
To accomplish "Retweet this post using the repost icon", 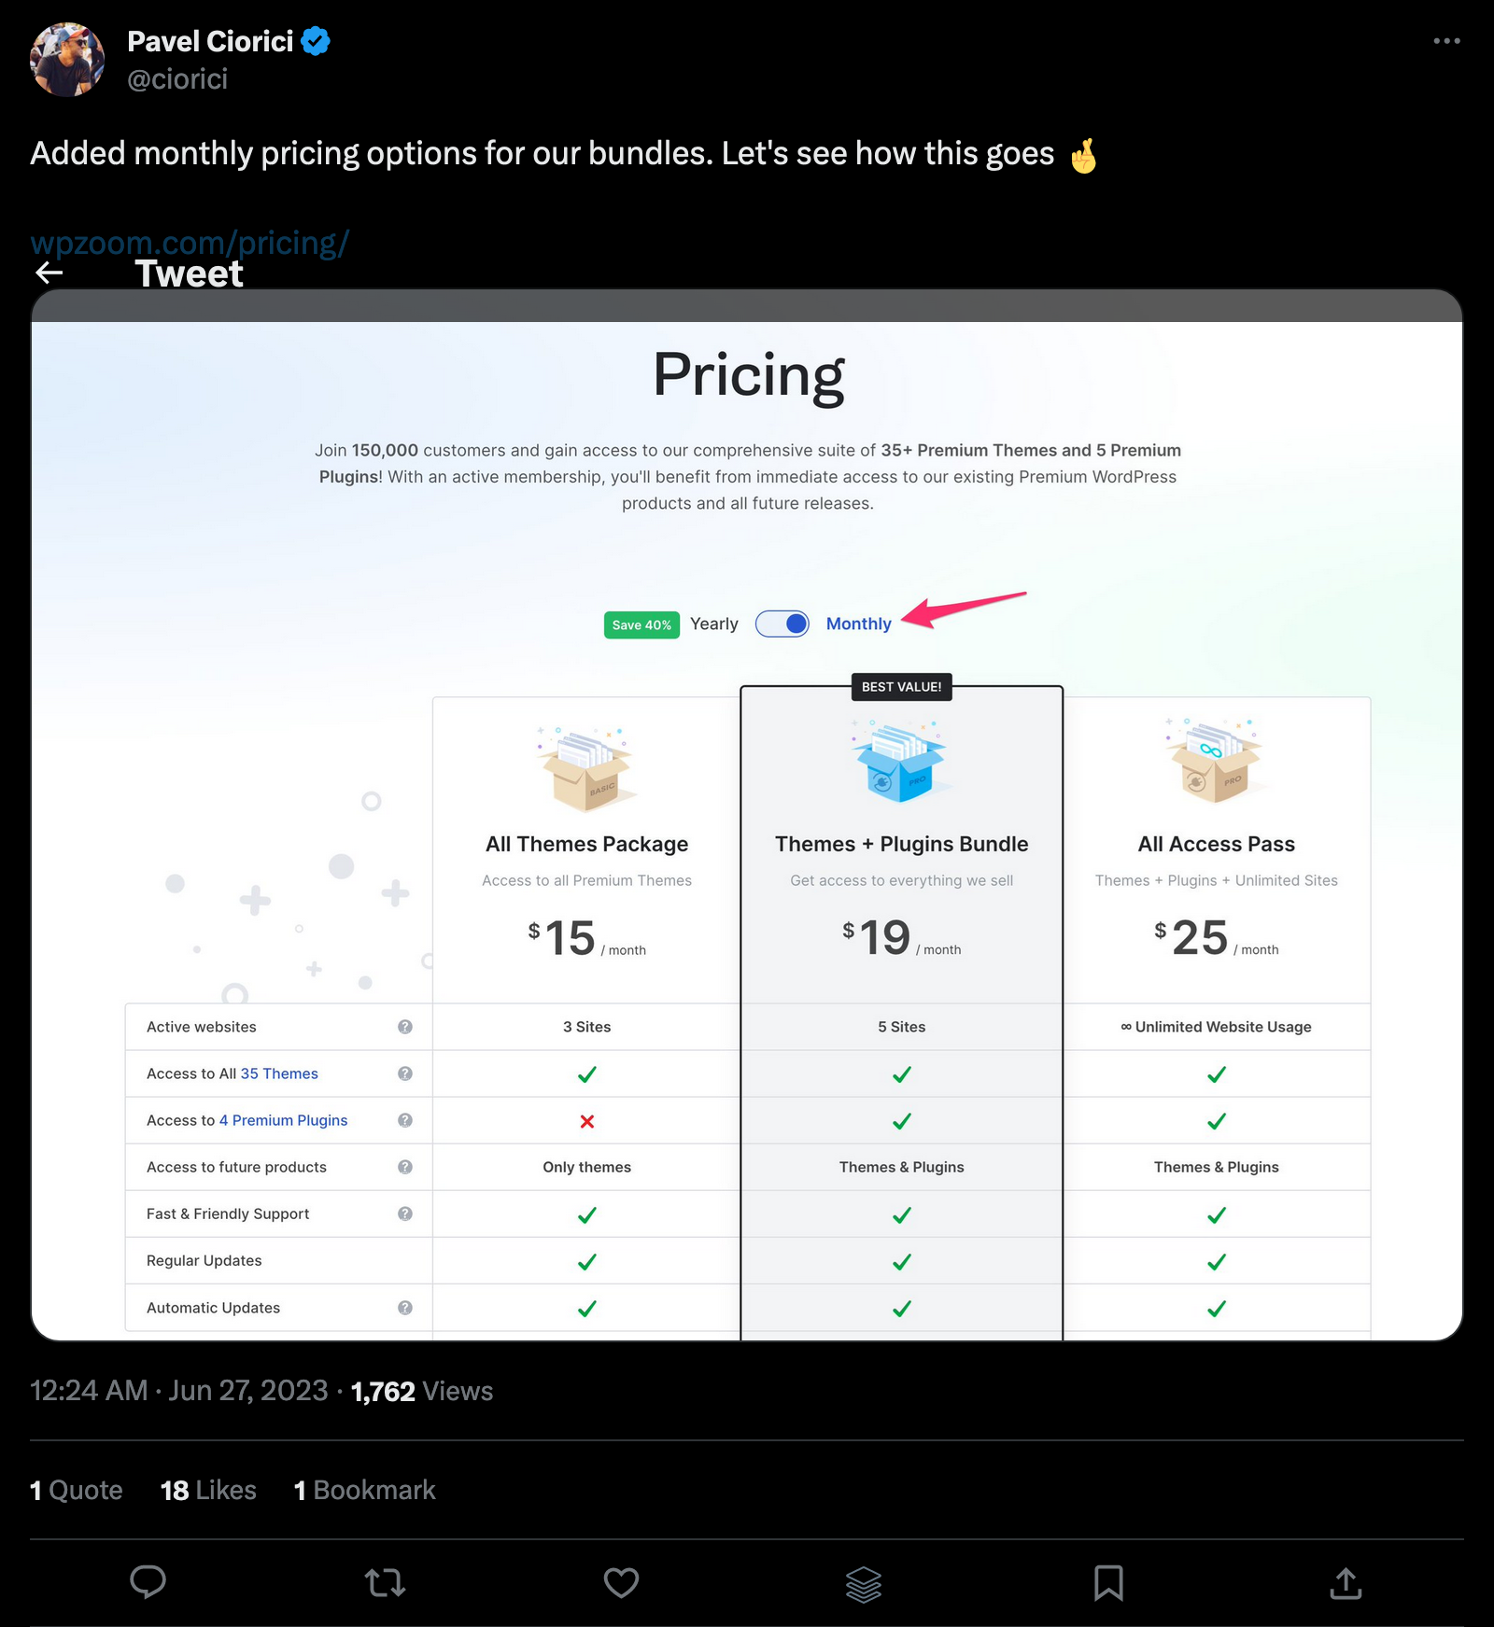I will click(385, 1582).
